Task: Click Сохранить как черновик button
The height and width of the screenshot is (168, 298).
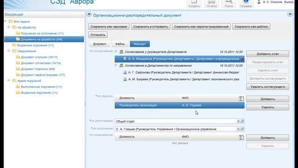Action: (108, 27)
